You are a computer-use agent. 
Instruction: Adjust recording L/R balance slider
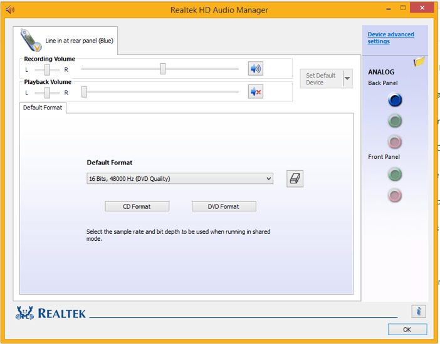[47, 69]
